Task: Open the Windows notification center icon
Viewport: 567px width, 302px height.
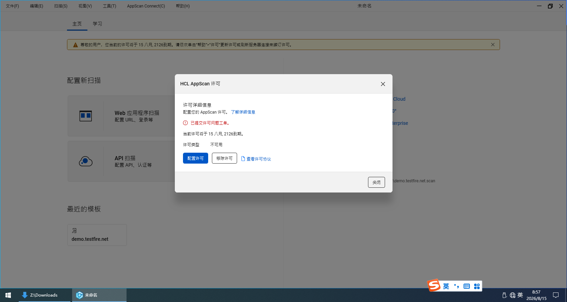Action: (x=556, y=295)
